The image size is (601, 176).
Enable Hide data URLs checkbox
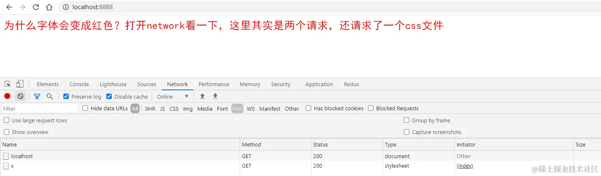85,108
